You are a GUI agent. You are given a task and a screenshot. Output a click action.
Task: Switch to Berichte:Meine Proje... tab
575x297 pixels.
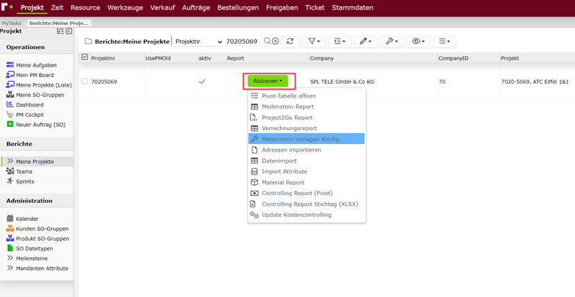point(59,23)
